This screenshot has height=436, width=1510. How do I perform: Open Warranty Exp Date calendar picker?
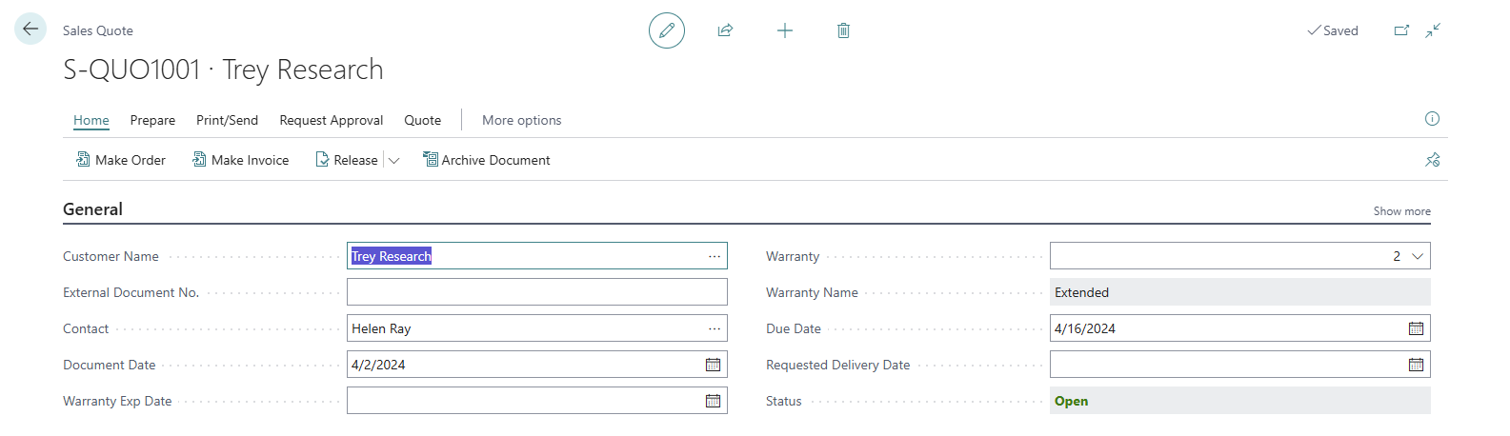[713, 401]
